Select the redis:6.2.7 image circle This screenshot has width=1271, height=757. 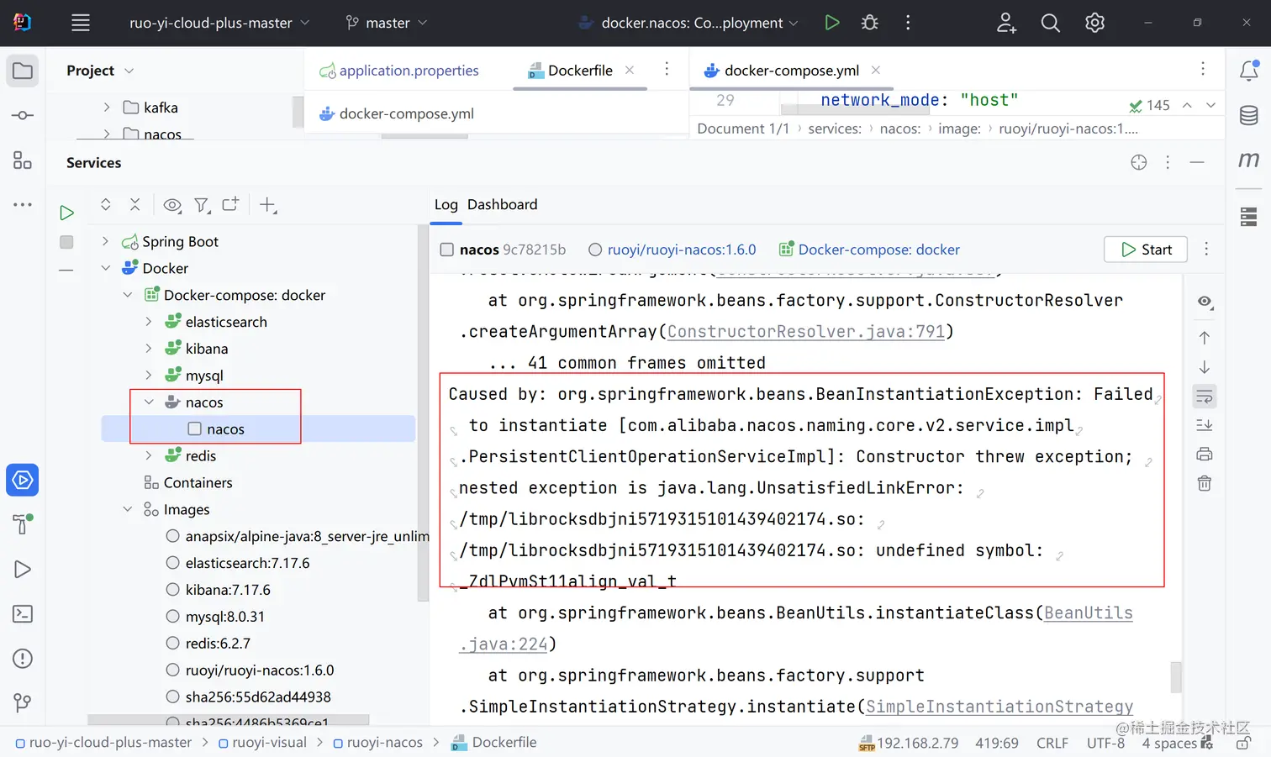pos(173,644)
